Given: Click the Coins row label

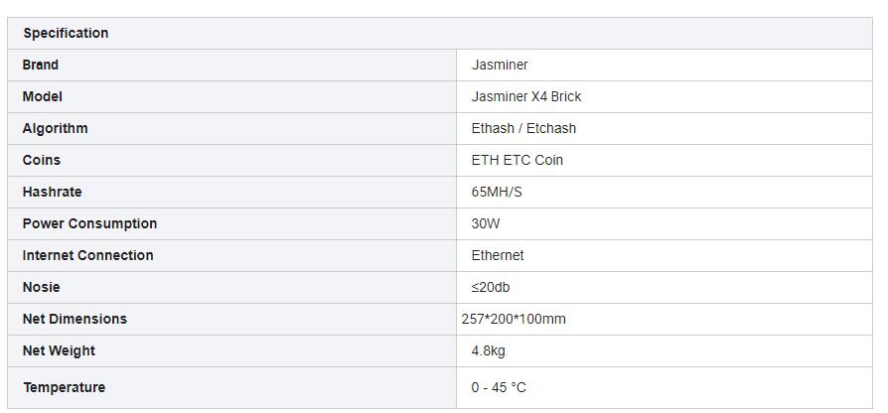Looking at the screenshot, I should (42, 160).
